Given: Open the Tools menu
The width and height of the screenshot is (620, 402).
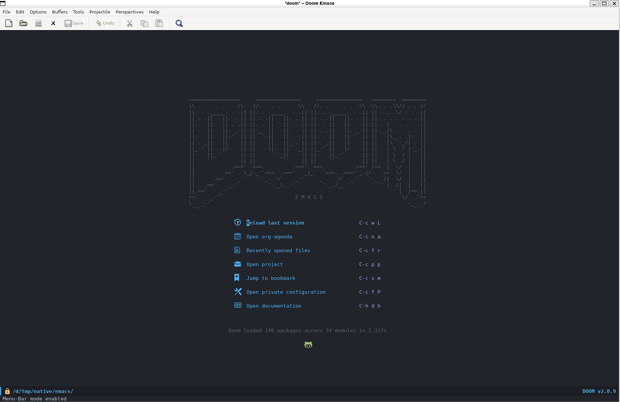Looking at the screenshot, I should coord(79,12).
